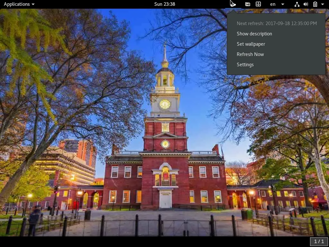Open the clock showing Sun 23:38
Viewport: 329px width, 247px height.
[164, 4]
